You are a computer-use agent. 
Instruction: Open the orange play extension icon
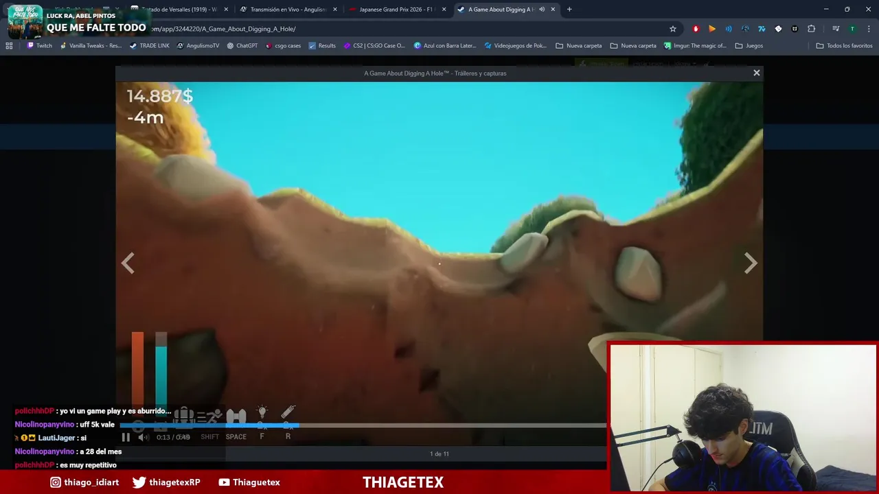point(712,29)
